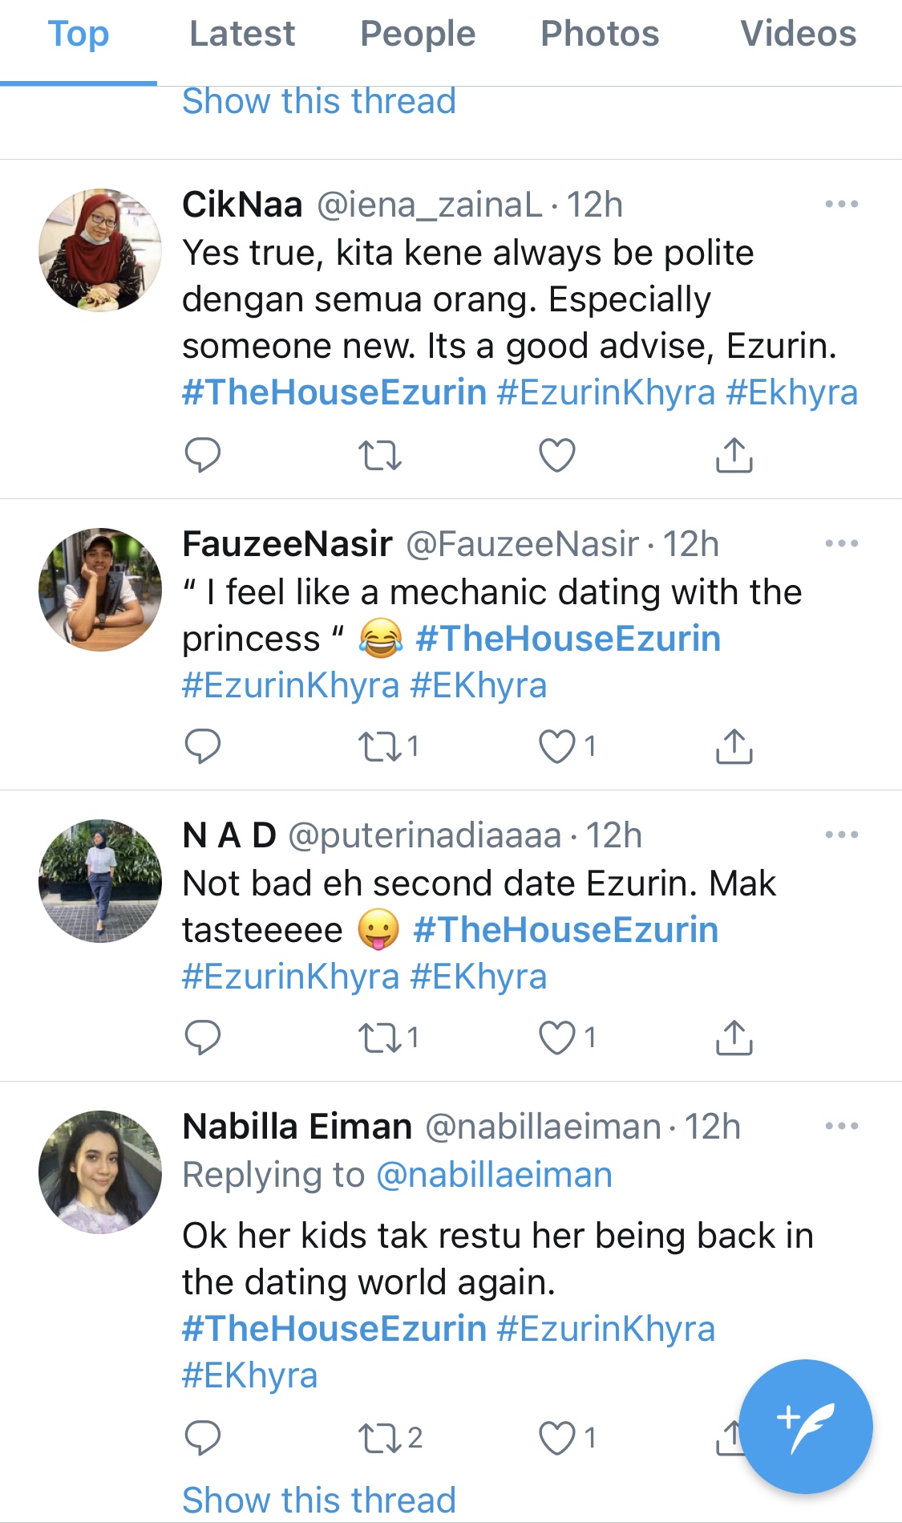Reply to CikNaa's tweet
This screenshot has height=1523, width=902.
click(202, 455)
